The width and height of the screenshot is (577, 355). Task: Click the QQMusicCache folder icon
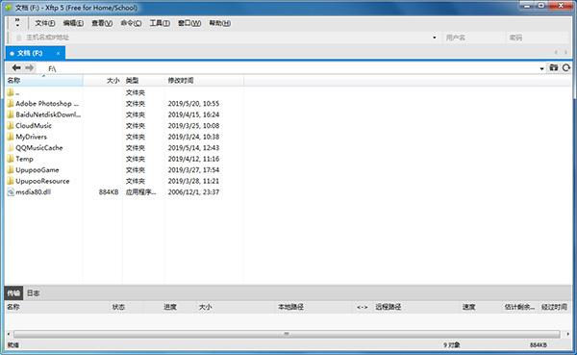11,147
